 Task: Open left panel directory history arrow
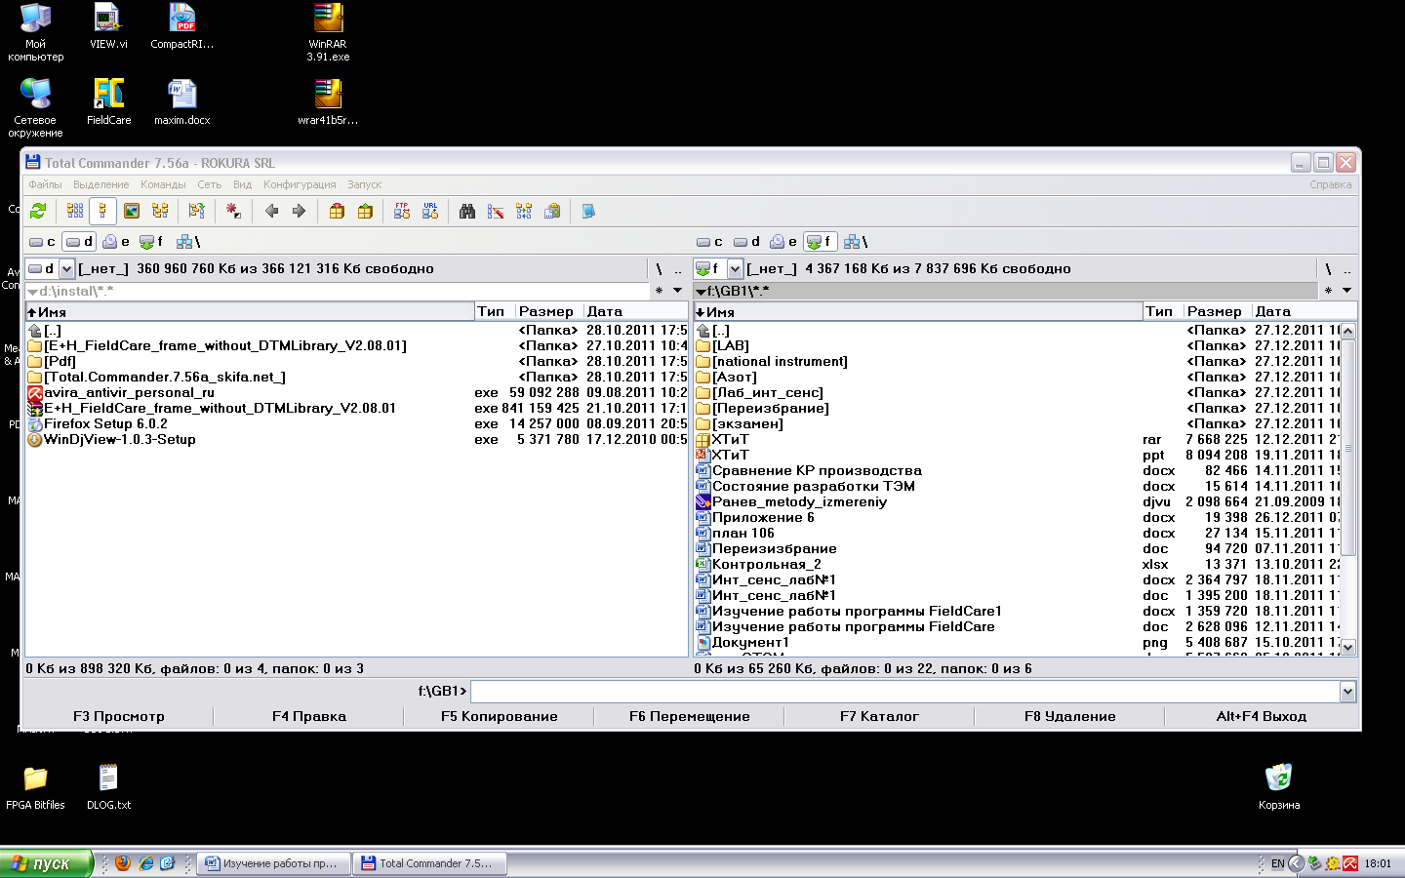tap(677, 291)
